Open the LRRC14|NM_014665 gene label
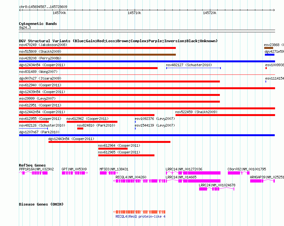This screenshot has width=284, height=226. [x=181, y=177]
